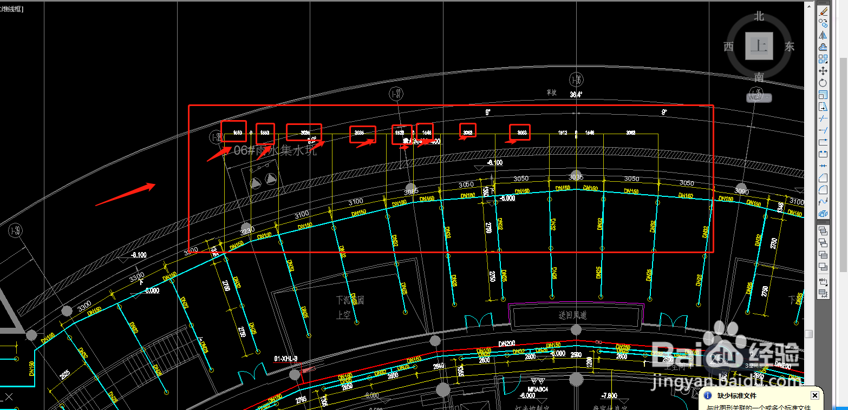Select the Move tool
The height and width of the screenshot is (410, 848).
(x=823, y=71)
